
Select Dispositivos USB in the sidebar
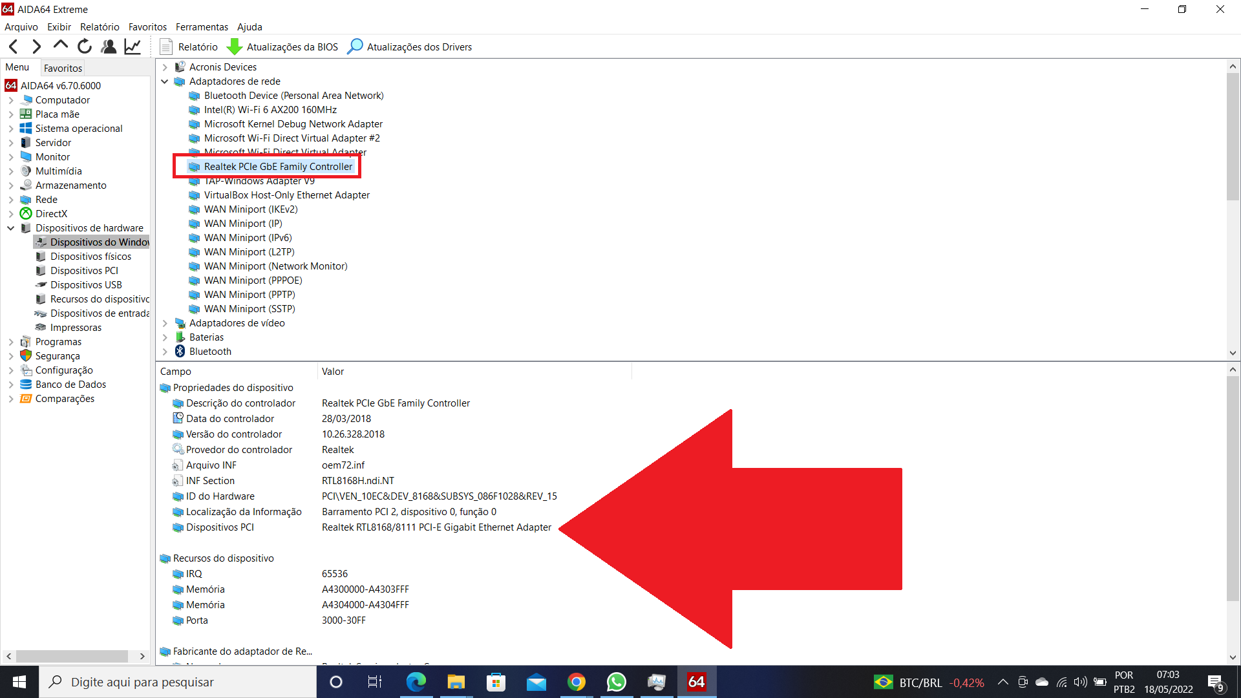[86, 285]
